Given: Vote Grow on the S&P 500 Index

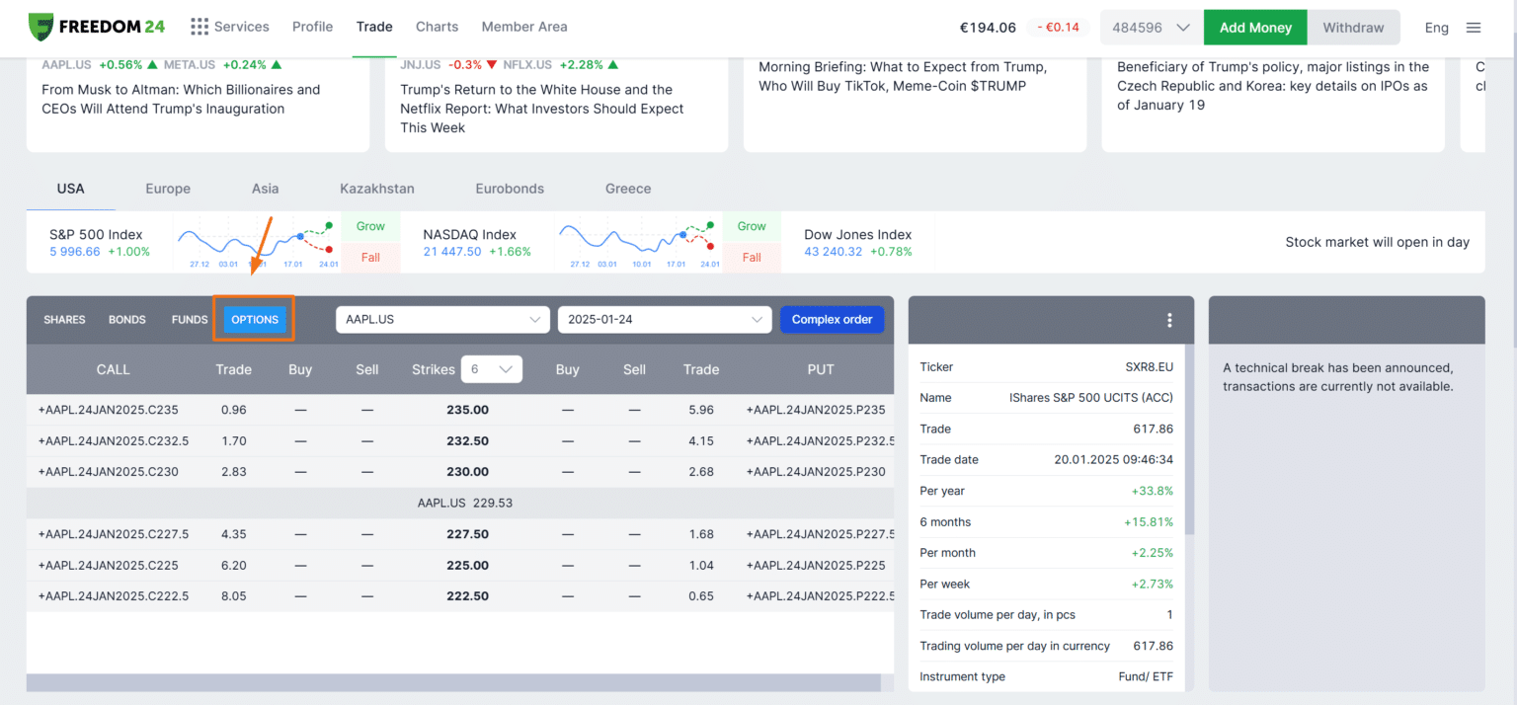Looking at the screenshot, I should pos(370,226).
